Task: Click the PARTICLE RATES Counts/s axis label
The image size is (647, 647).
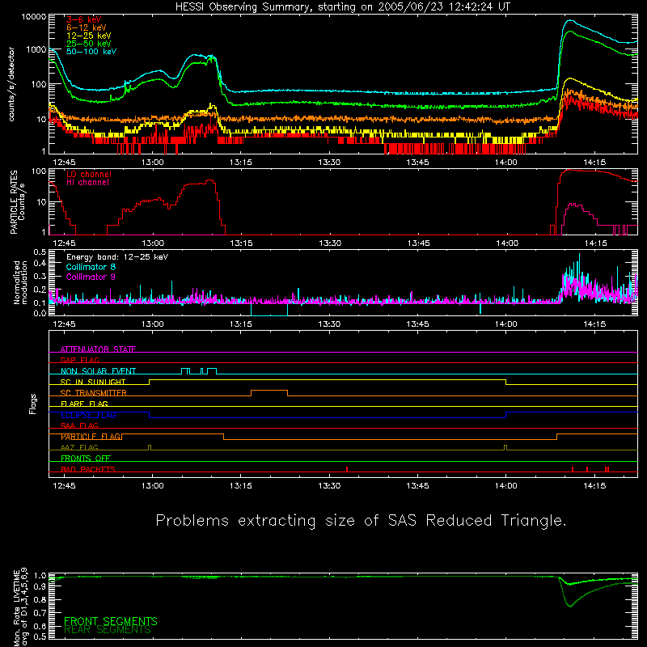Action: click(x=17, y=202)
